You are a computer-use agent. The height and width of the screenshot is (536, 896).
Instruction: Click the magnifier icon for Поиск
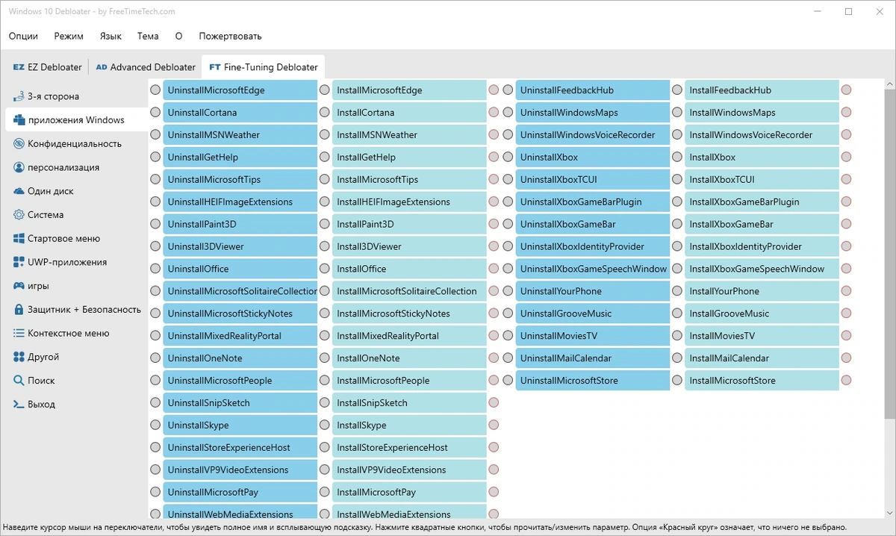coord(19,381)
